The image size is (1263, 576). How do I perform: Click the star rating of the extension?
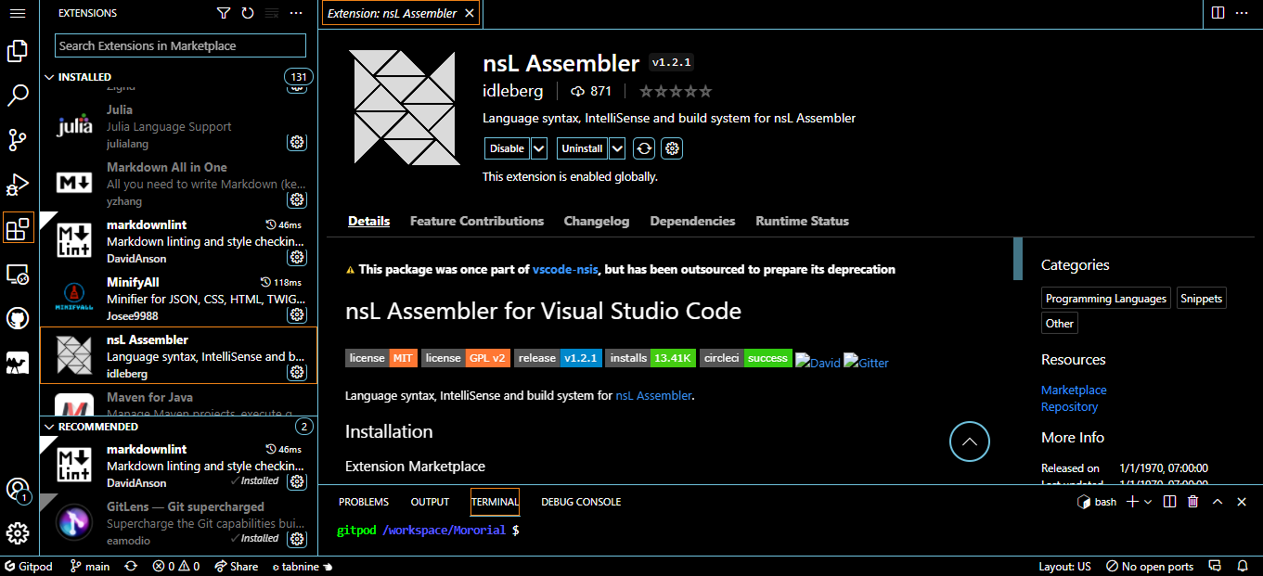coord(676,91)
